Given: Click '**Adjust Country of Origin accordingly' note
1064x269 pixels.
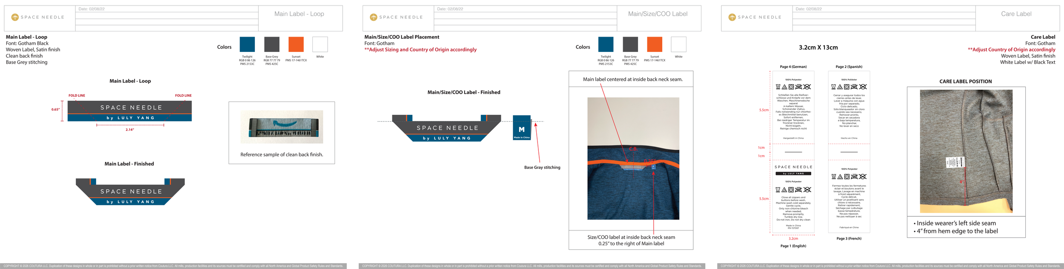Looking at the screenshot, I should point(1012,50).
